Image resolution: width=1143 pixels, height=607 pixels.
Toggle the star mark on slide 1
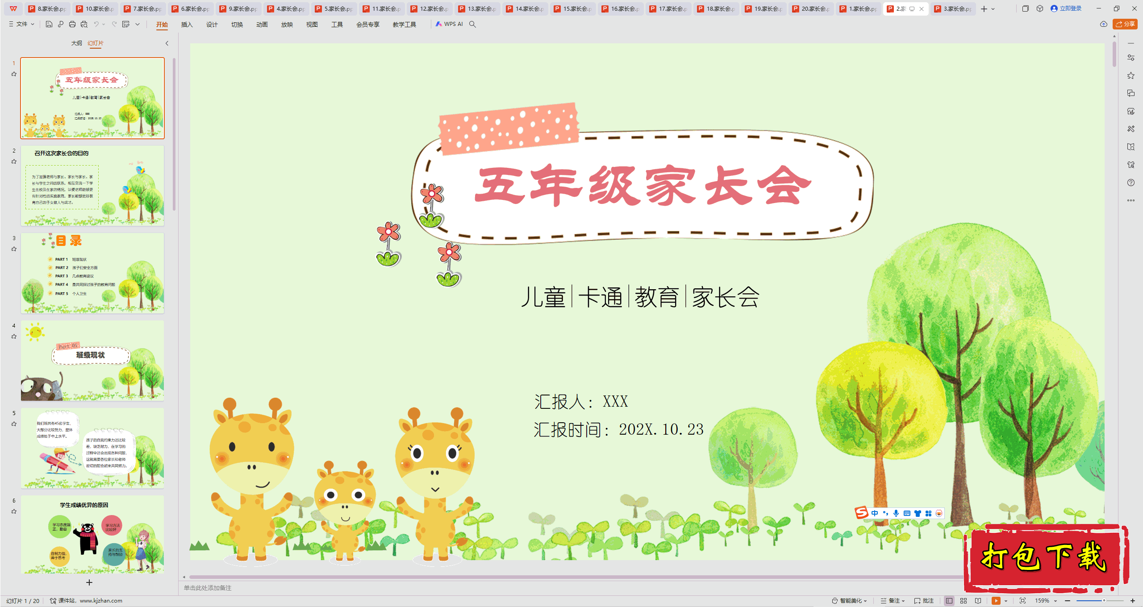pos(14,74)
